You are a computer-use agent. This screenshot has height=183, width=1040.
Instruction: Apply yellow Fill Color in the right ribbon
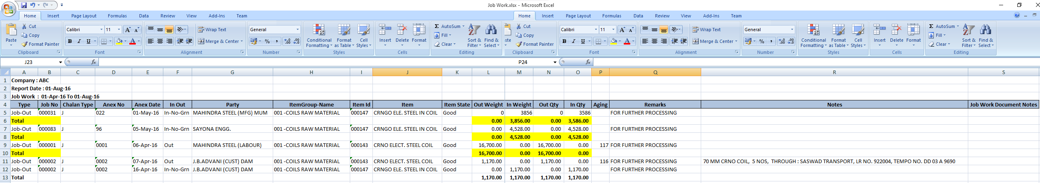(x=614, y=41)
